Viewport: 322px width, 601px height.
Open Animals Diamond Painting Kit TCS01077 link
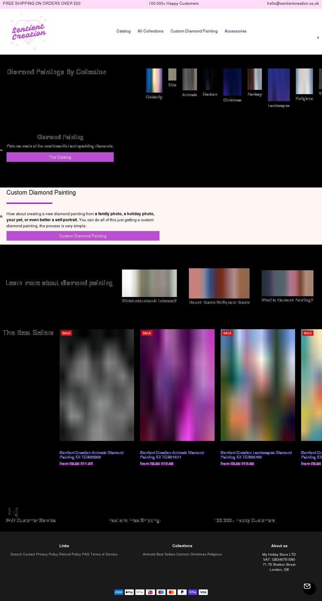pyautogui.click(x=172, y=455)
